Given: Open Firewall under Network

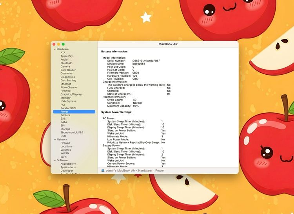Looking at the screenshot, I should [x=65, y=143].
